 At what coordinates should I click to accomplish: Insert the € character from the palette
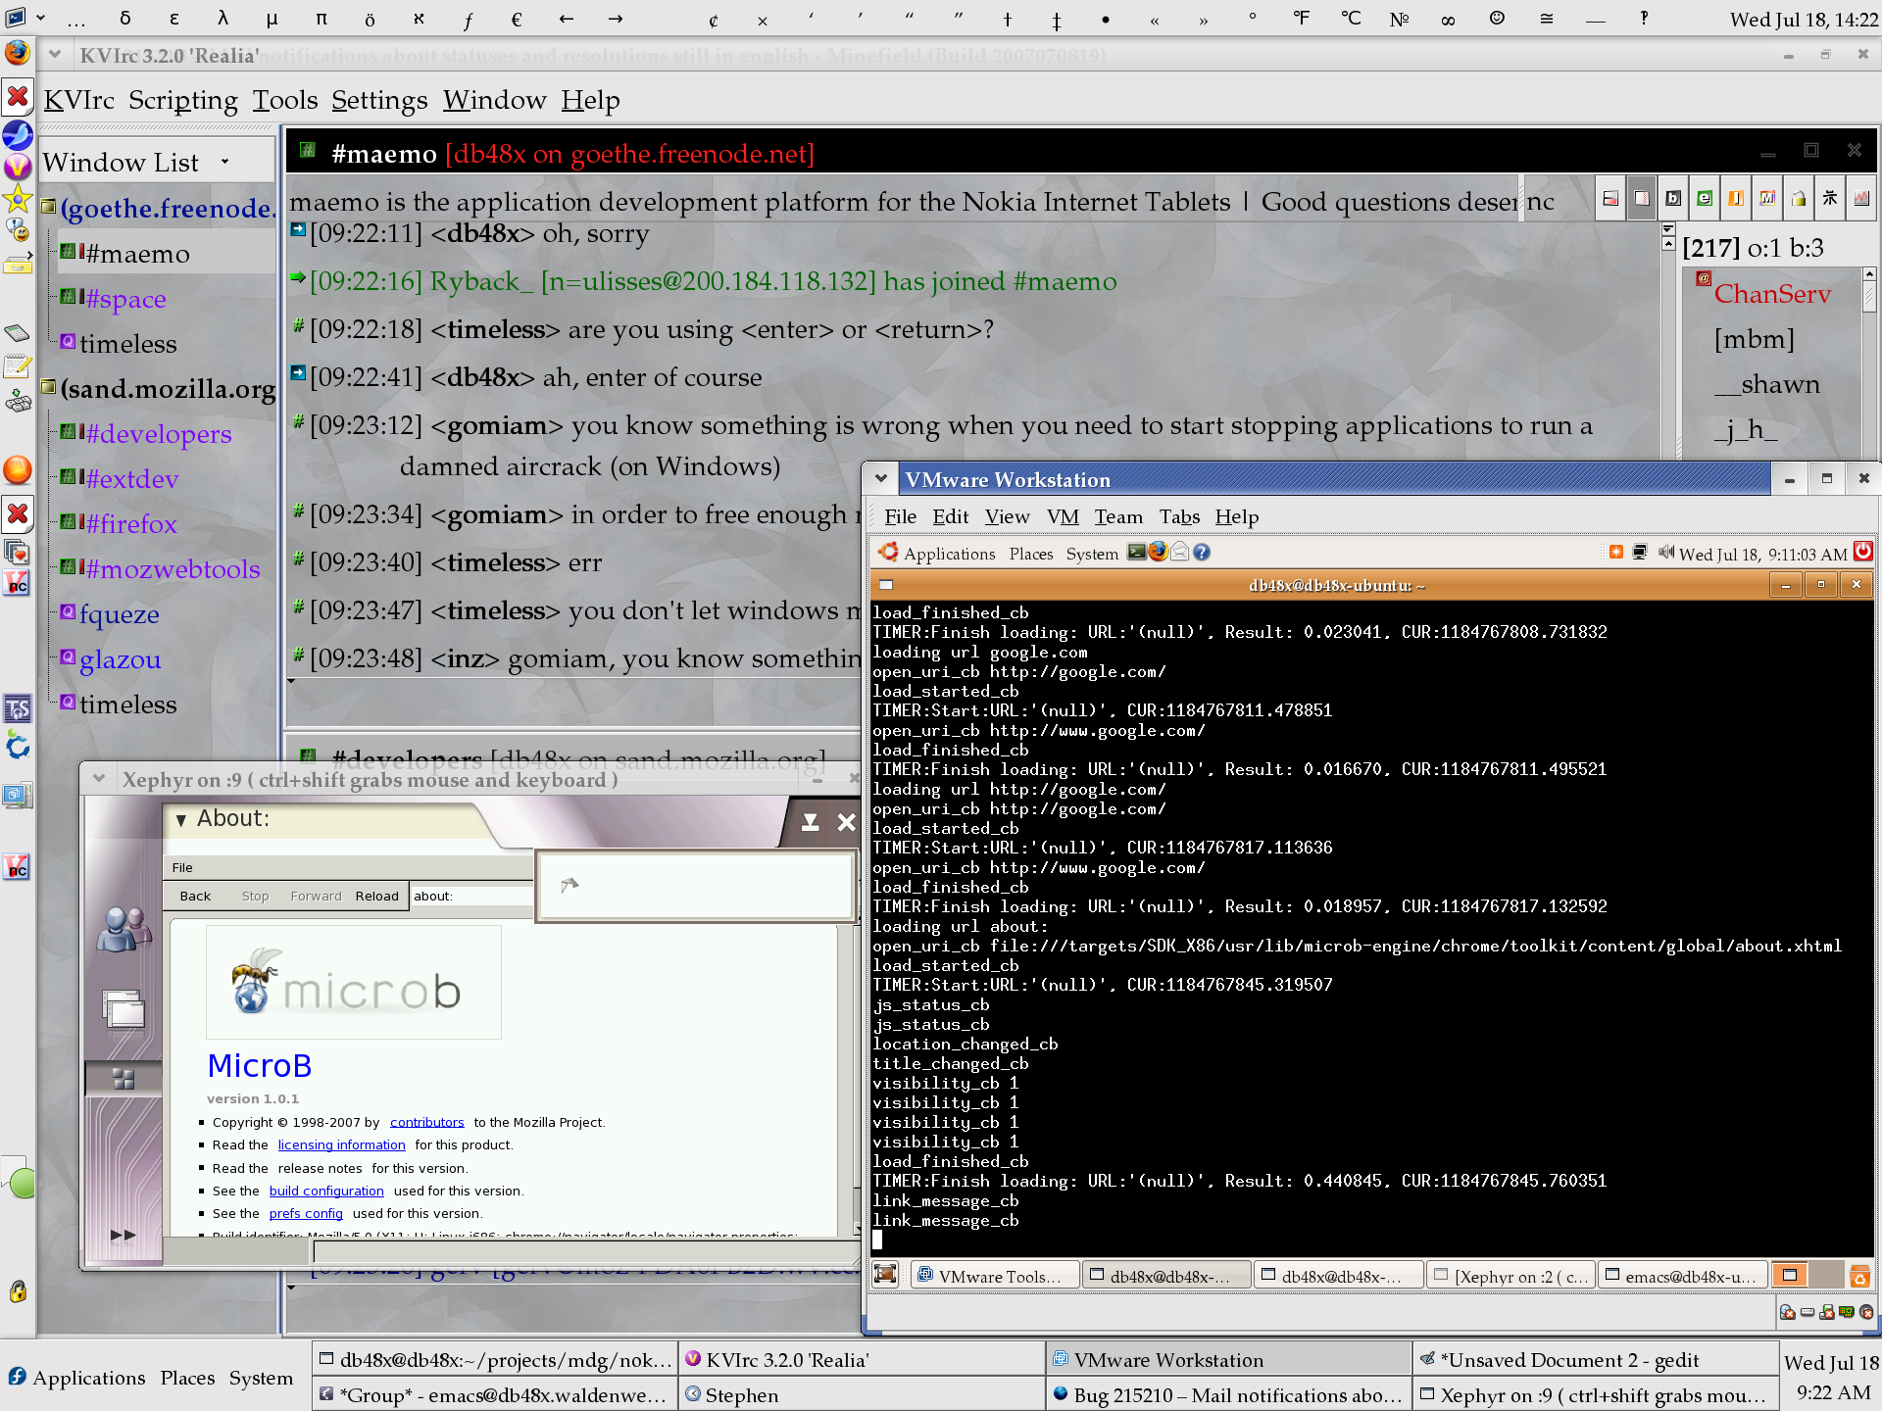[x=517, y=19]
